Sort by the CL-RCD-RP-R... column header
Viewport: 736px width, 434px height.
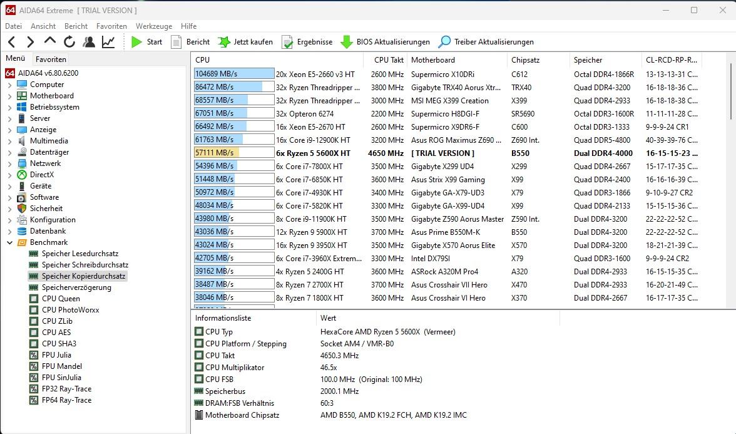(x=672, y=60)
